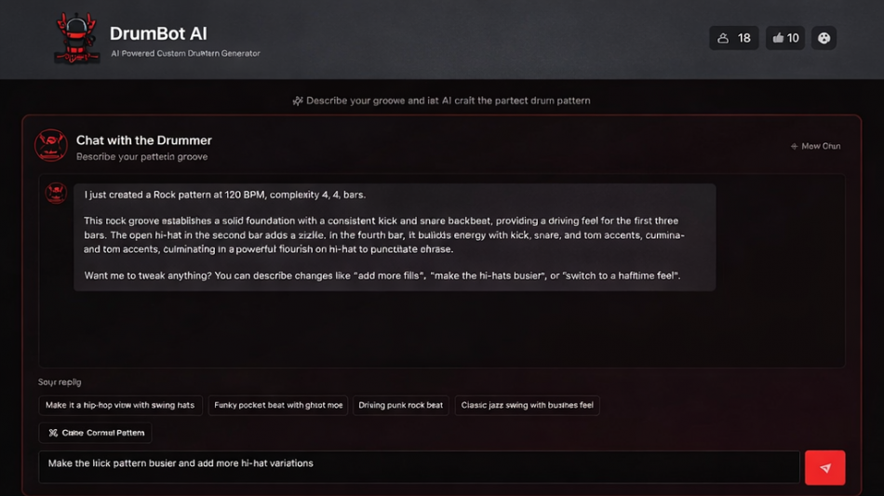
Task: Click the empty chat area below message
Action: point(441,330)
